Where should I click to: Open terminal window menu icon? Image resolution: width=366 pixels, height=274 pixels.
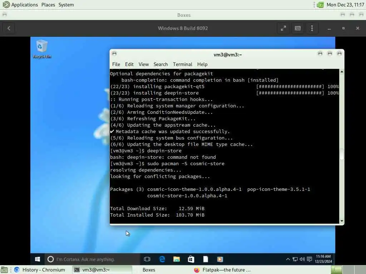[x=114, y=54]
